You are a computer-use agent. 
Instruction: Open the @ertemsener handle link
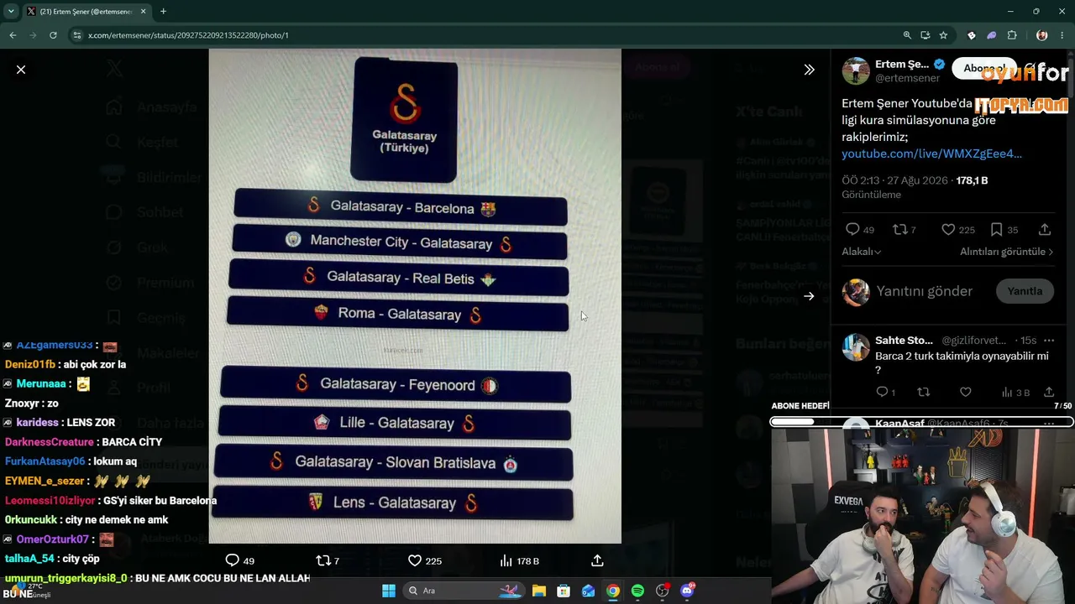click(908, 78)
